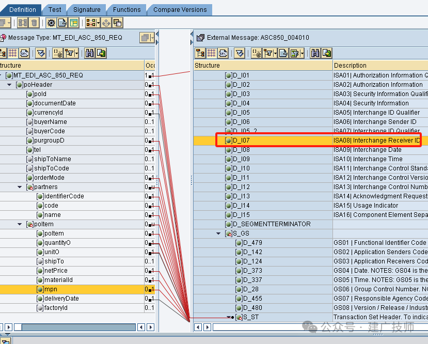Screen dimensions: 428x344
Task: Open dropdown arrow next to mapping lines icon
Action: pos(98,23)
